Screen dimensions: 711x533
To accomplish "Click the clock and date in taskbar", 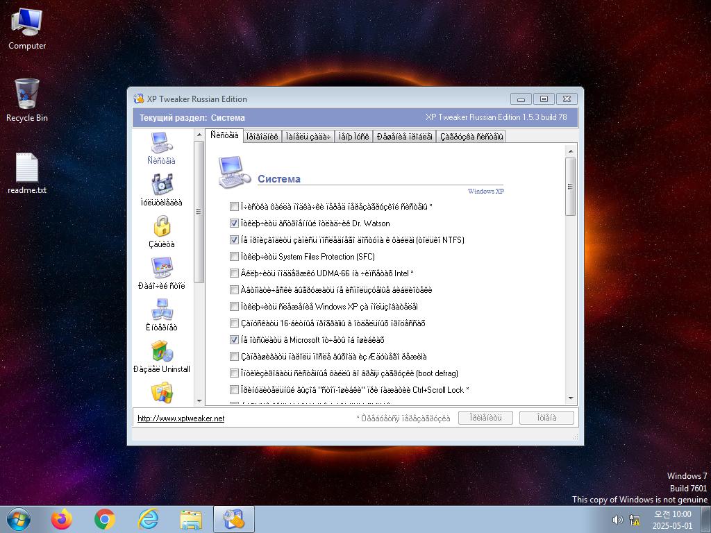I will (672, 520).
